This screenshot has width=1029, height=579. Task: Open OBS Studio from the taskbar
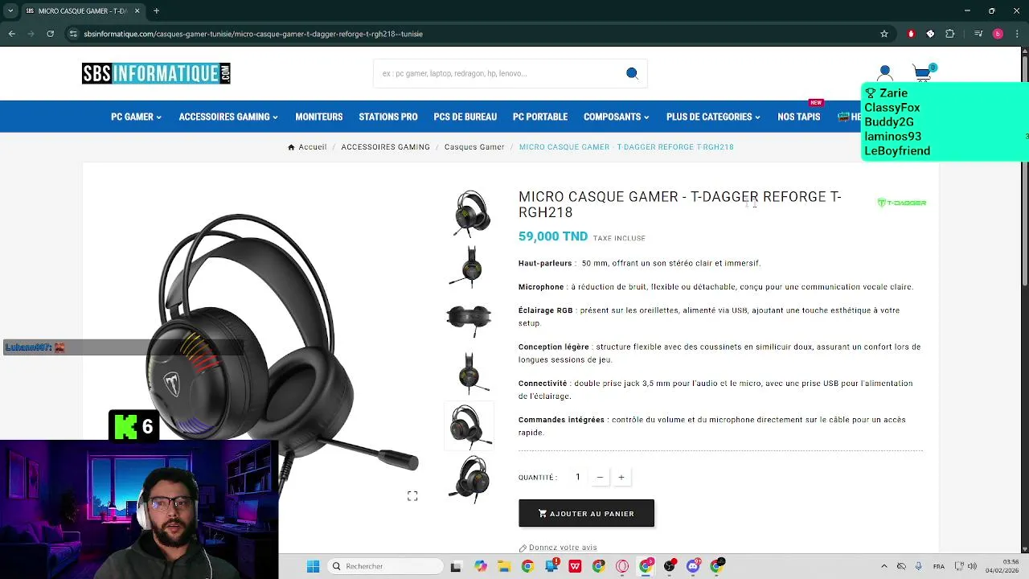point(670,566)
